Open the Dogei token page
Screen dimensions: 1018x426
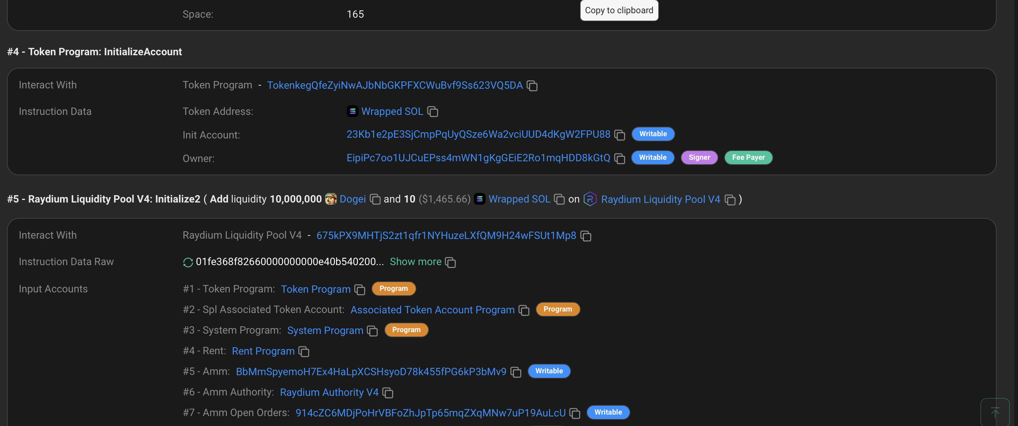[x=352, y=199]
